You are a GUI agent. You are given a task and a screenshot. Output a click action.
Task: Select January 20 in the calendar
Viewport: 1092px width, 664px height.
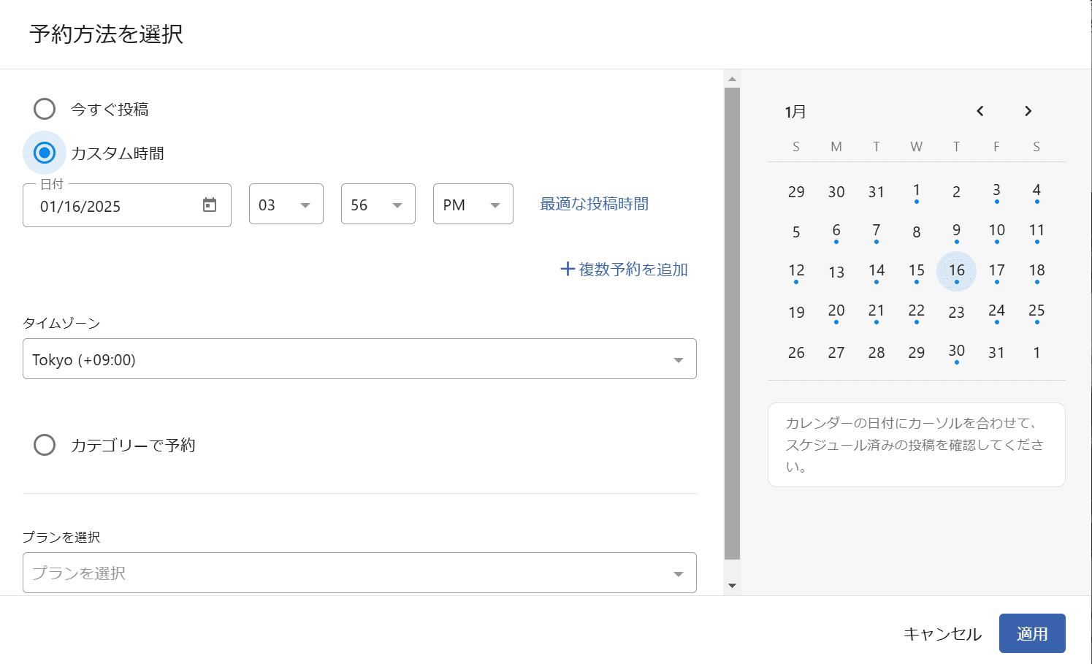click(836, 312)
